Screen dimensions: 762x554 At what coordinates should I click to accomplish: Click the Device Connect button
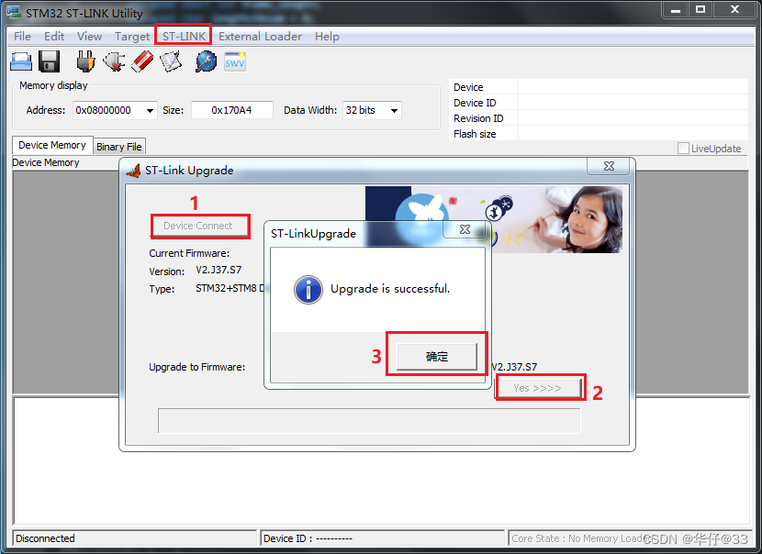coord(198,226)
